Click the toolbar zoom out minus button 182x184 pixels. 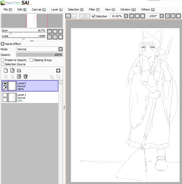coord(132,16)
